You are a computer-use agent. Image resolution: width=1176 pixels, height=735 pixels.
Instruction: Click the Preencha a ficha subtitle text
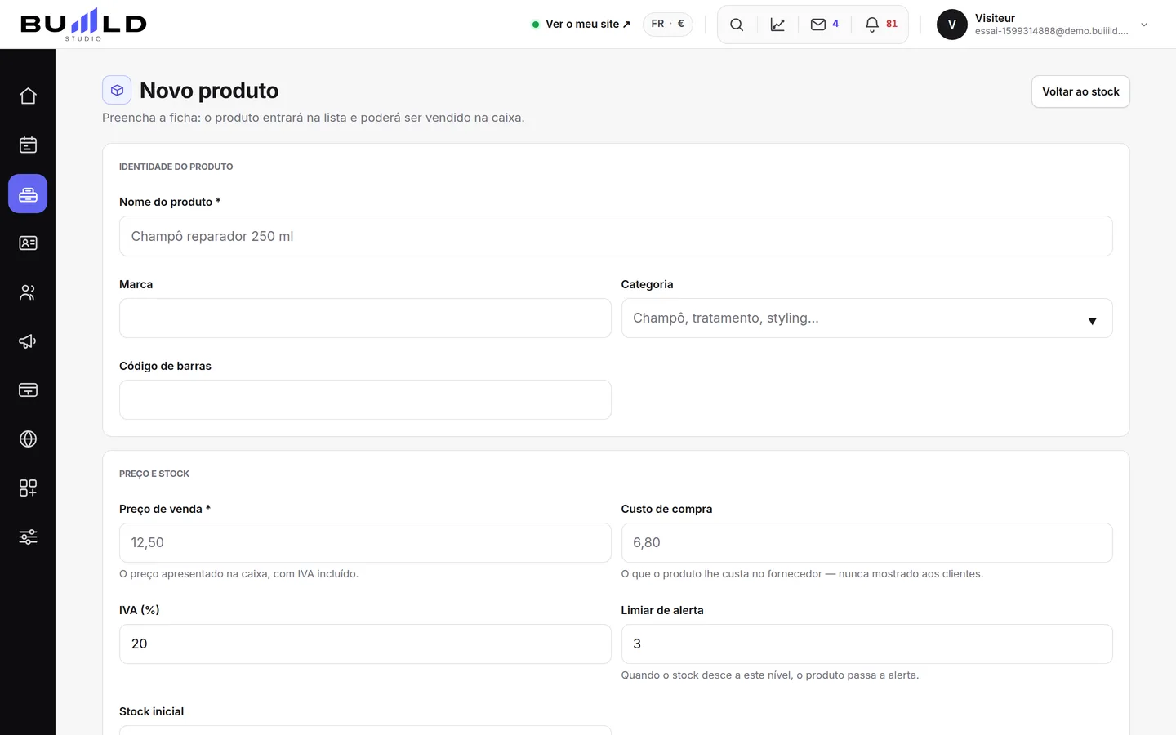[314, 118]
